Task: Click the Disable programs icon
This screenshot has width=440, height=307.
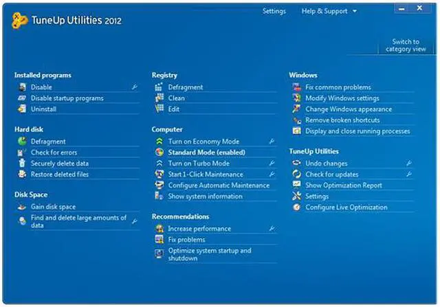Action: (x=22, y=87)
